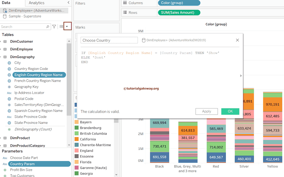Select the City field

click(17, 63)
